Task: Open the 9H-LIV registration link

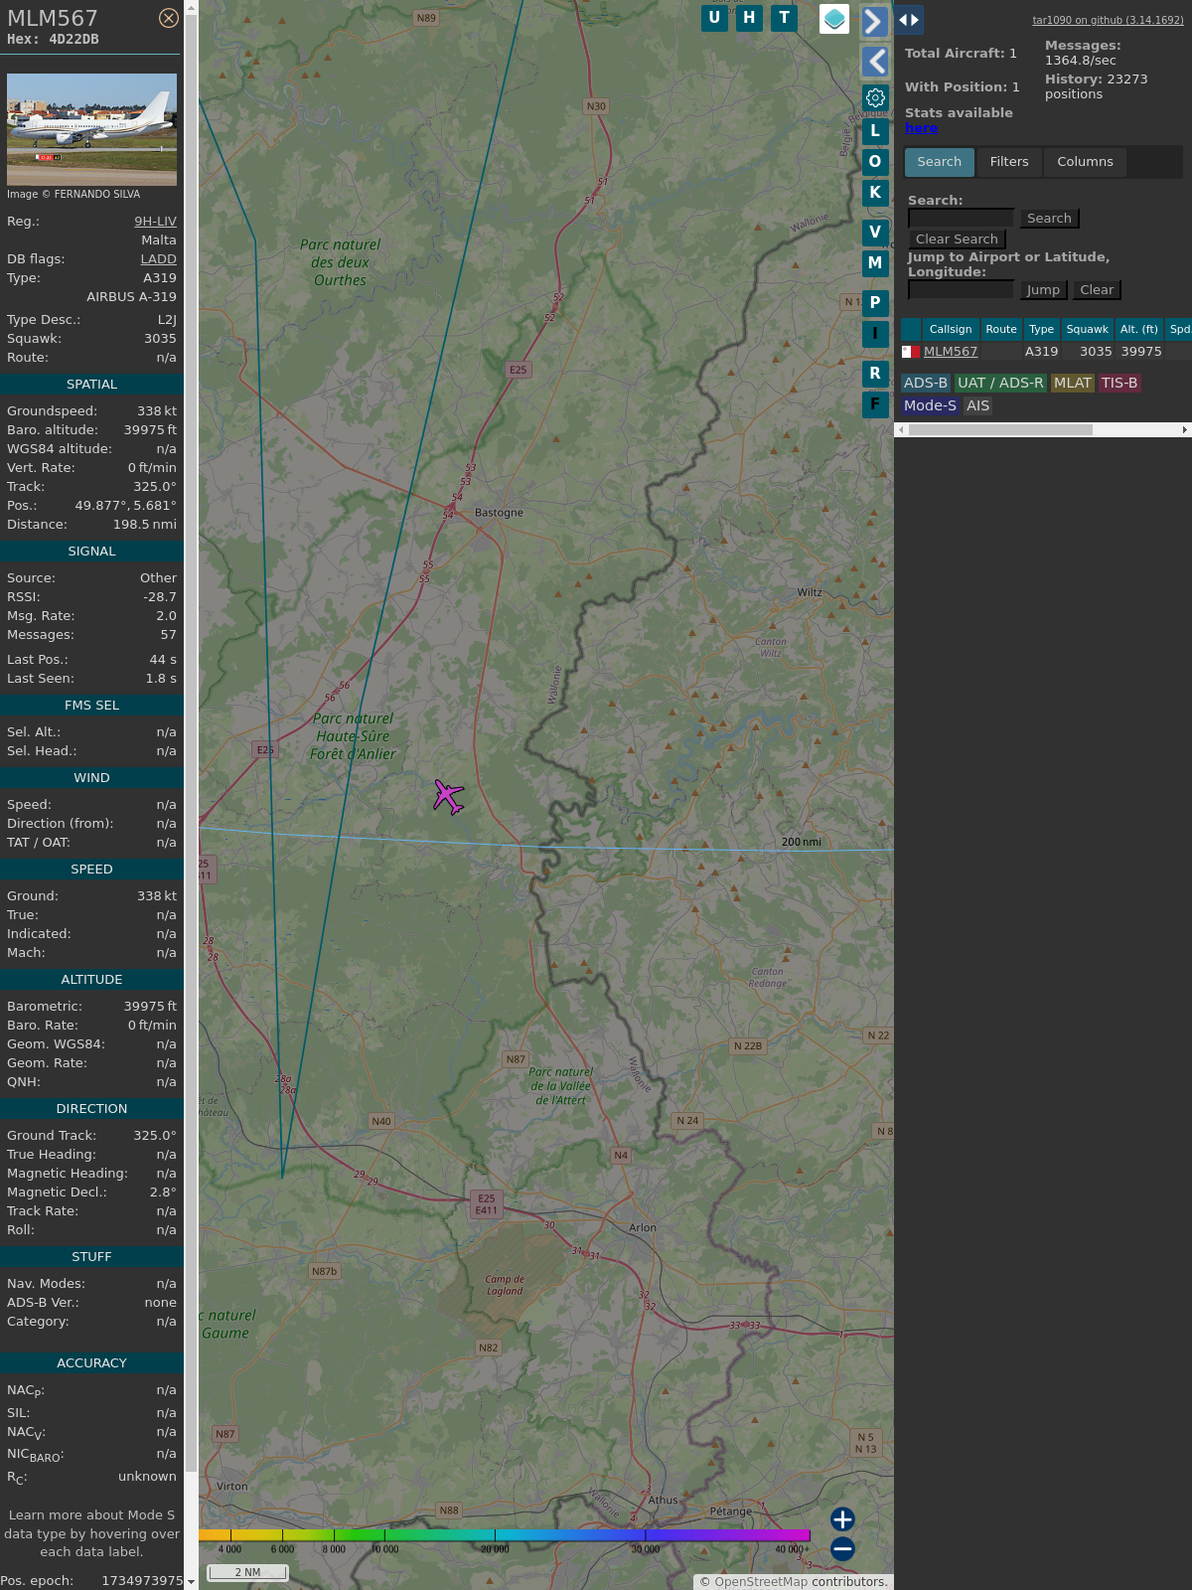Action: [x=155, y=222]
